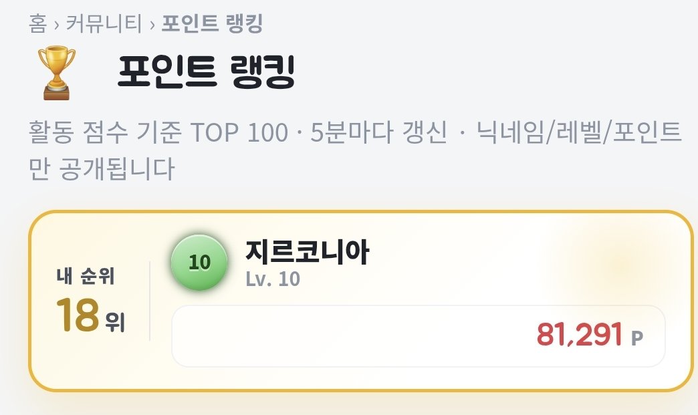Viewport: 698px width, 415px height.
Task: Click the second breadcrumb chevron separator
Action: coord(152,25)
